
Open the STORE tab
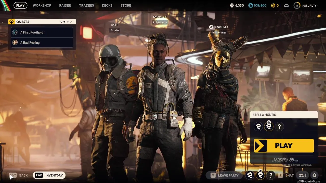tap(126, 5)
